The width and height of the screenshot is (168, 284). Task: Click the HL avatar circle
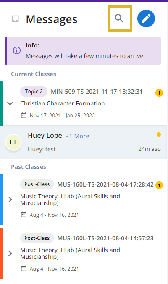[x=13, y=142]
